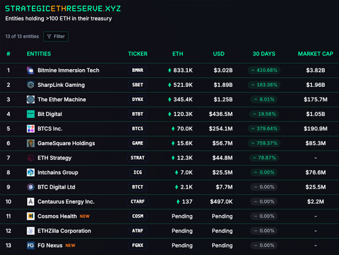Open the SharpLink Gaming entity name
339x255 pixels.
coord(61,85)
